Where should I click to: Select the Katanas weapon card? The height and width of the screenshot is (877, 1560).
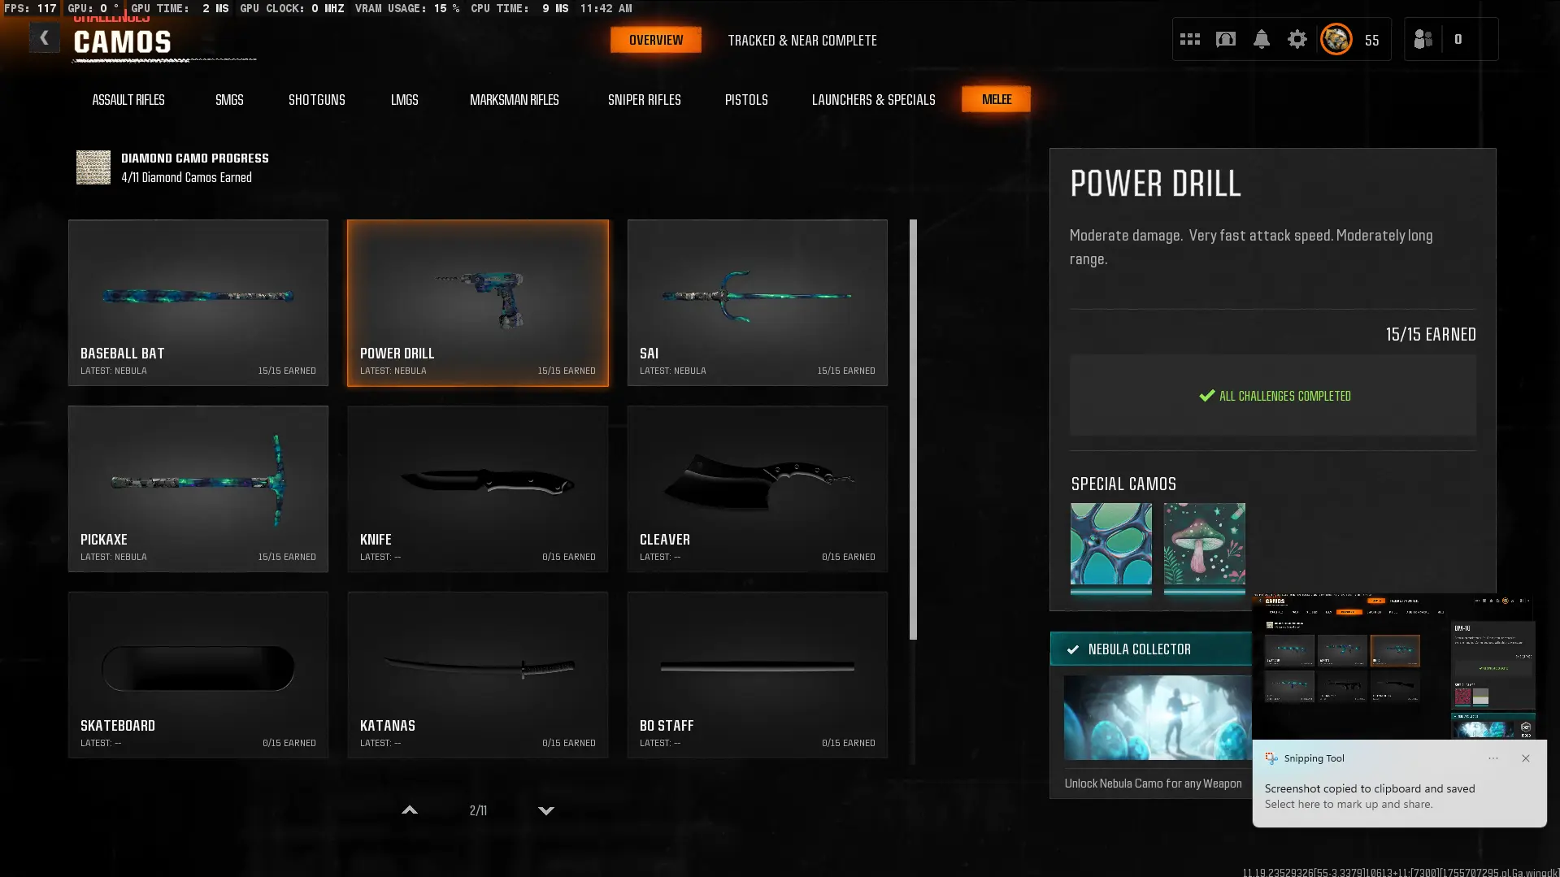point(478,675)
